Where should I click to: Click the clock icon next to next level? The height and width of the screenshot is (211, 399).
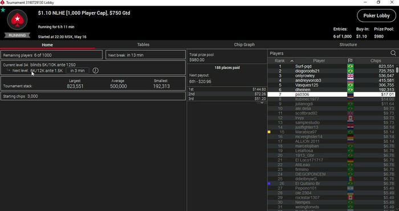pos(95,71)
